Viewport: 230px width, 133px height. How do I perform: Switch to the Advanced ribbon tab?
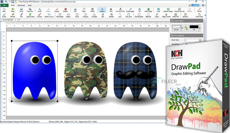(x=21, y=5)
